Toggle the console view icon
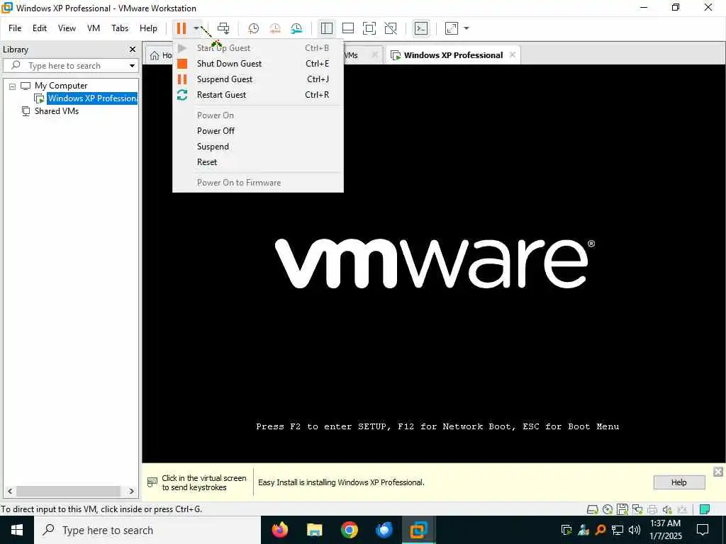This screenshot has width=726, height=544. (x=421, y=28)
